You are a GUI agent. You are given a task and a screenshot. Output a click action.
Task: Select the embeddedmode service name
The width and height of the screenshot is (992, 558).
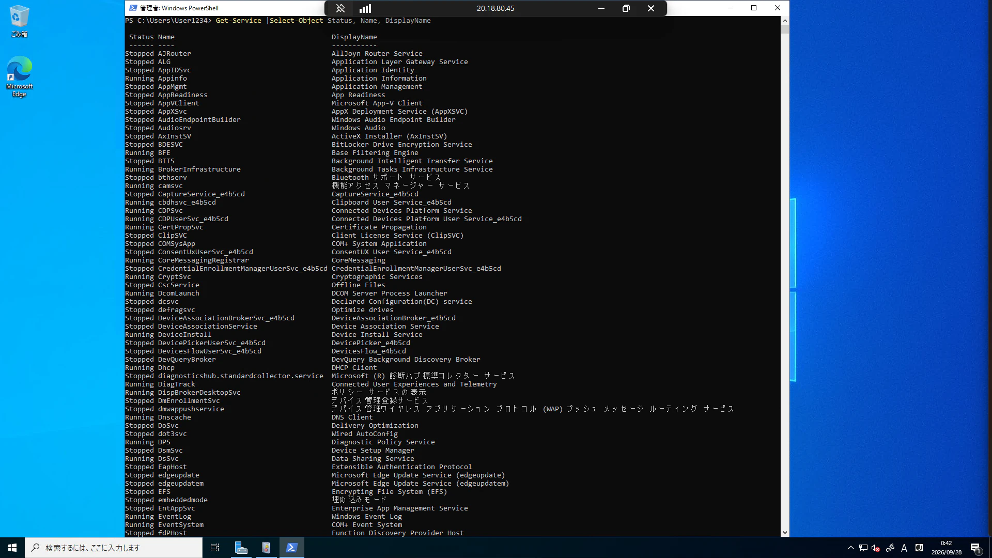point(182,500)
